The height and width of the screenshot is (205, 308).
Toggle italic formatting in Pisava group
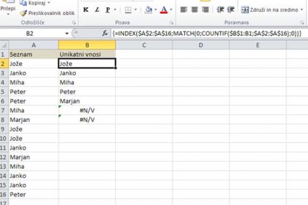click(x=97, y=10)
